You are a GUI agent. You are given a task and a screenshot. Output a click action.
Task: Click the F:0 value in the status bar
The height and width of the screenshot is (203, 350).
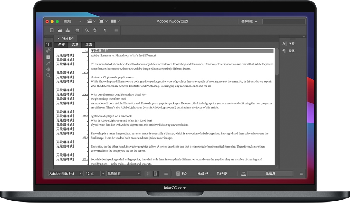(184, 174)
